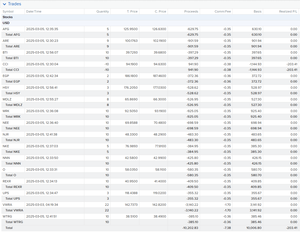Click the Total CCI row label
This screenshot has width=300, height=232.
(12, 70)
